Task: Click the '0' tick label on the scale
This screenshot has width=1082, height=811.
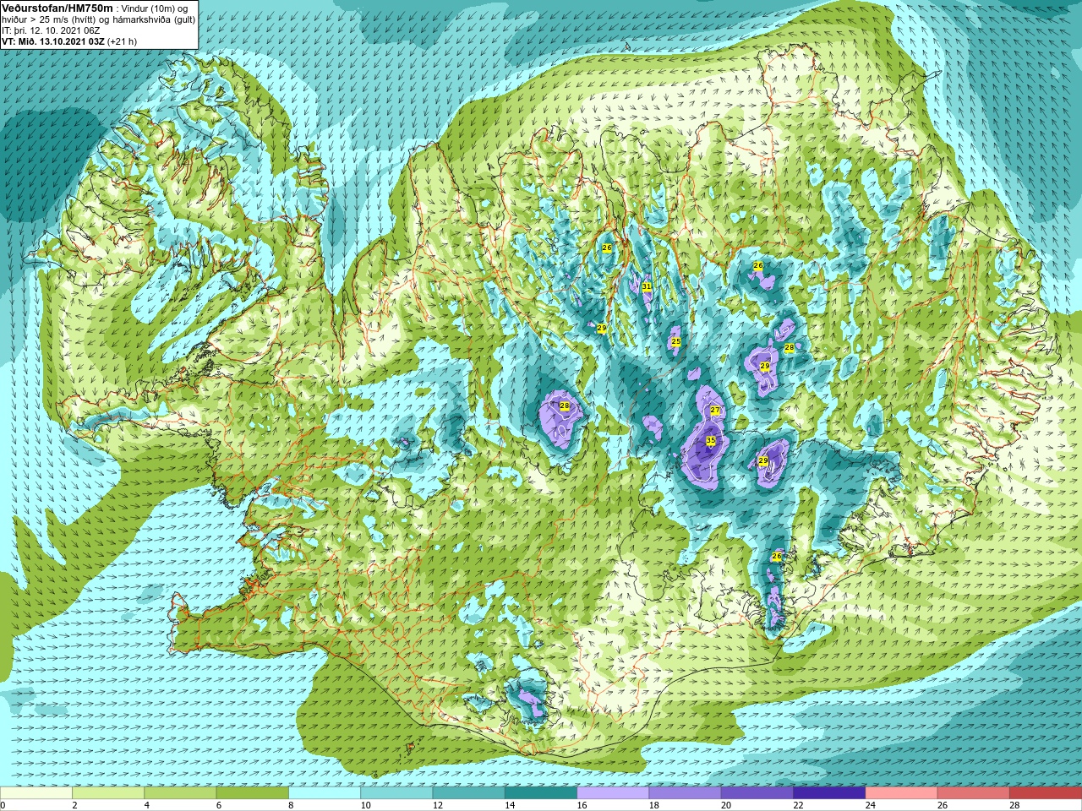Action: pos(3,805)
